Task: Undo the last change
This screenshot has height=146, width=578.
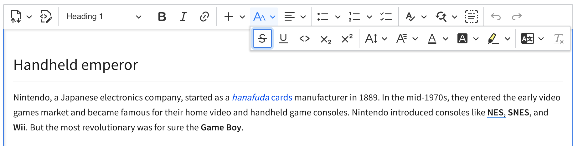Action: [x=496, y=17]
